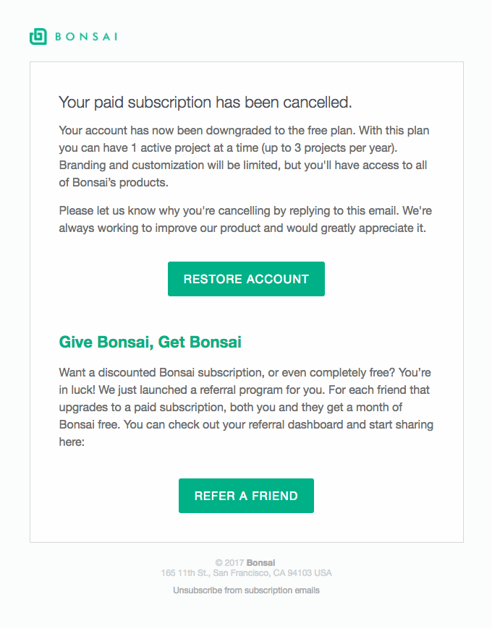Click the RESTORE ACCOUNT button
492x628 pixels.
[x=246, y=279]
